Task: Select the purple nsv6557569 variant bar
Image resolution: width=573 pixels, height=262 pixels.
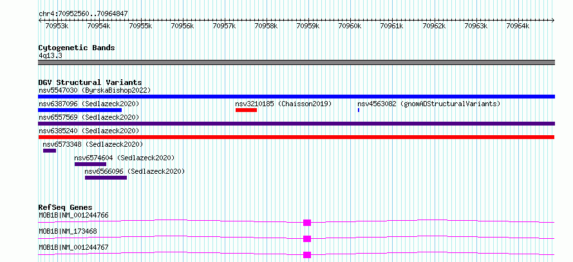Action: [x=296, y=124]
